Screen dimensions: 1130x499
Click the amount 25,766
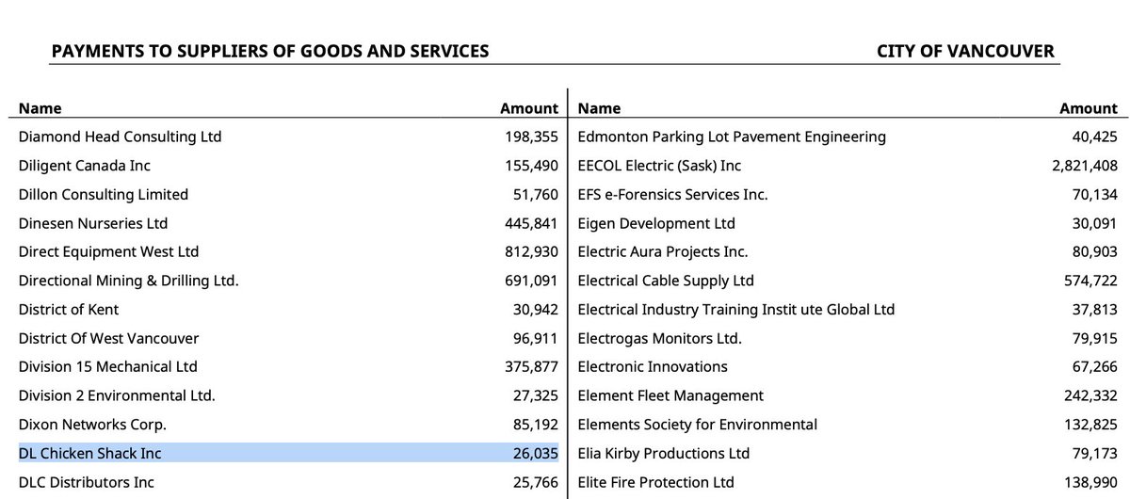click(x=536, y=482)
